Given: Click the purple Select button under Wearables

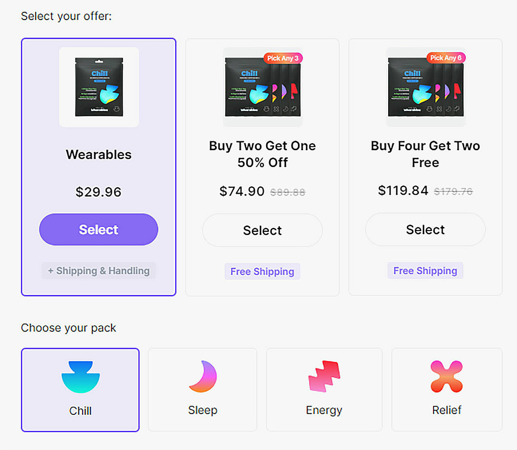Looking at the screenshot, I should (98, 229).
